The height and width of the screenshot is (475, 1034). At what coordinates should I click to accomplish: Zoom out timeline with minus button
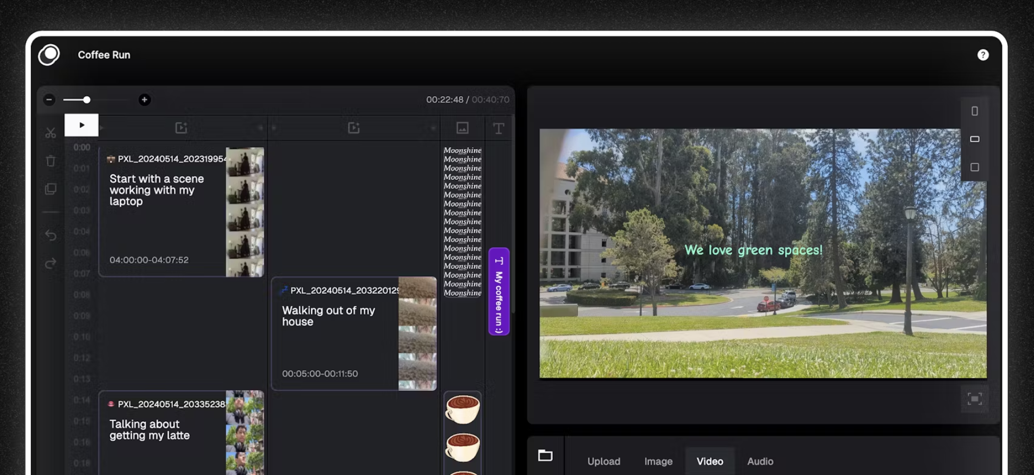tap(49, 99)
